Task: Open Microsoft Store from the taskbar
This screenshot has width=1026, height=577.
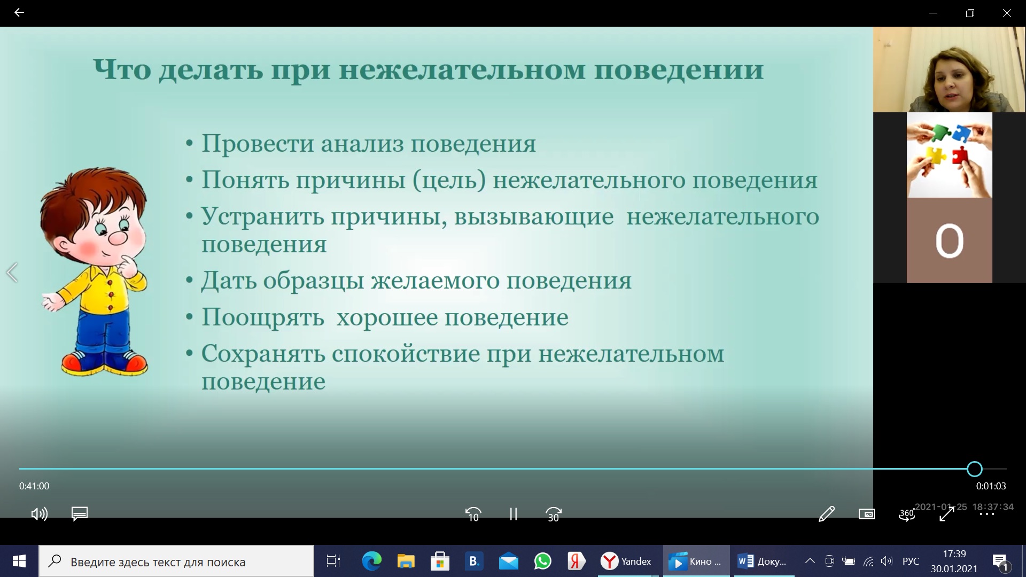Action: [440, 561]
